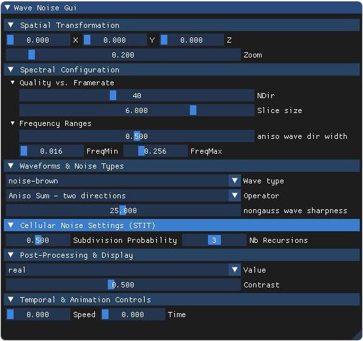Click the Z translation slider
The image size is (363, 341).
[192, 40]
